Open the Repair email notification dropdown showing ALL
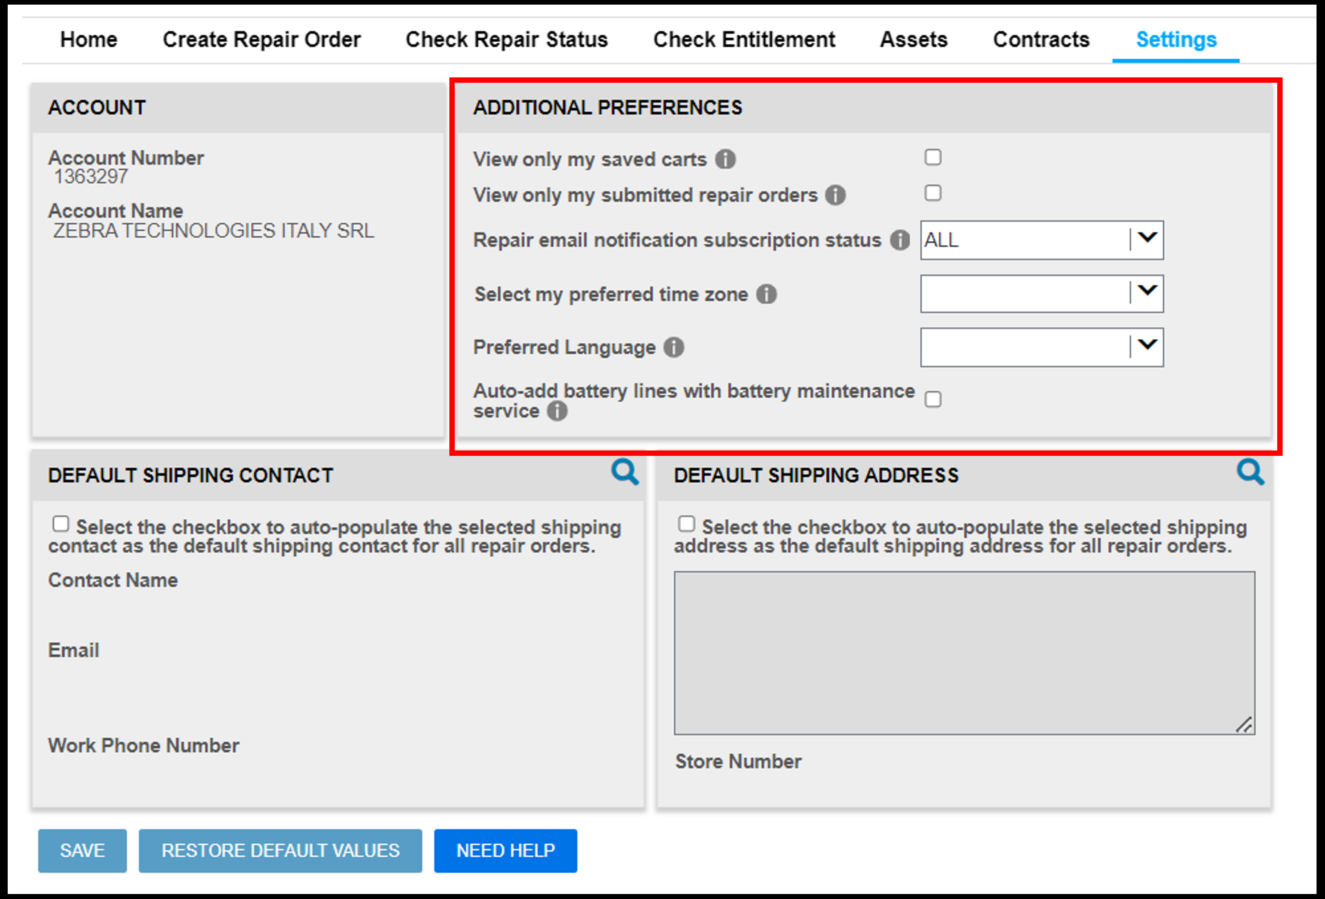 point(1042,240)
